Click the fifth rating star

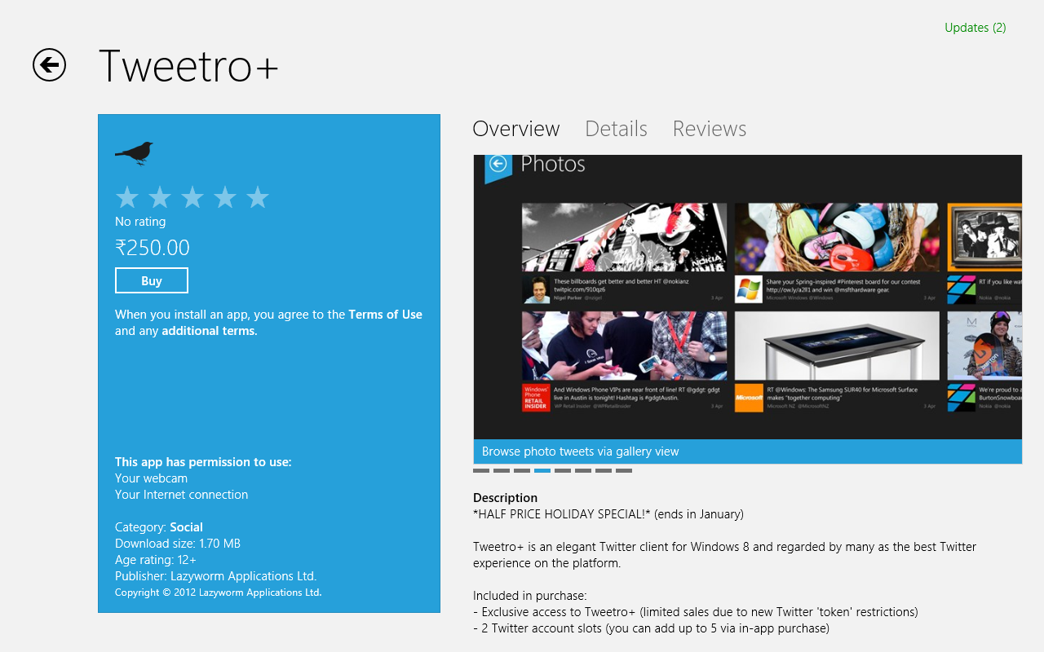click(x=258, y=197)
